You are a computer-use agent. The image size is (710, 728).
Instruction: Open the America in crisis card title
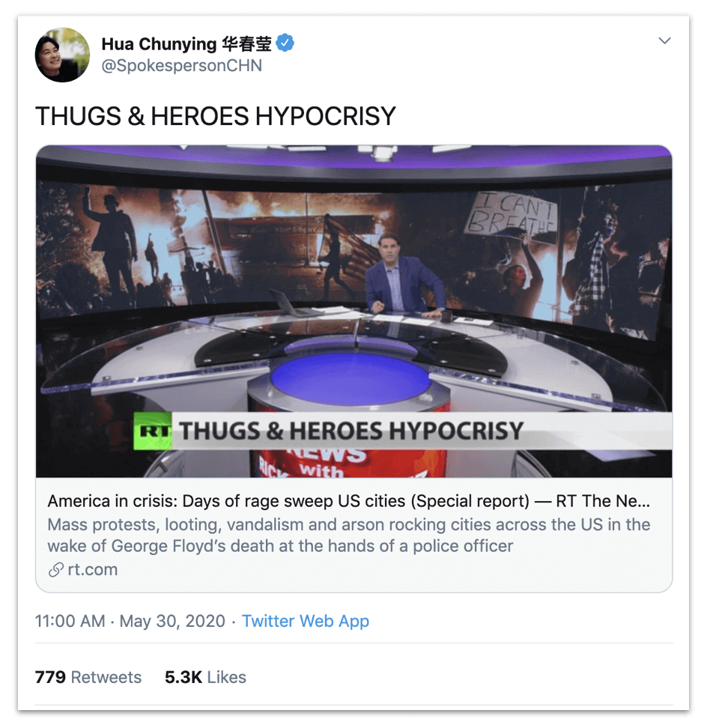[x=349, y=501]
